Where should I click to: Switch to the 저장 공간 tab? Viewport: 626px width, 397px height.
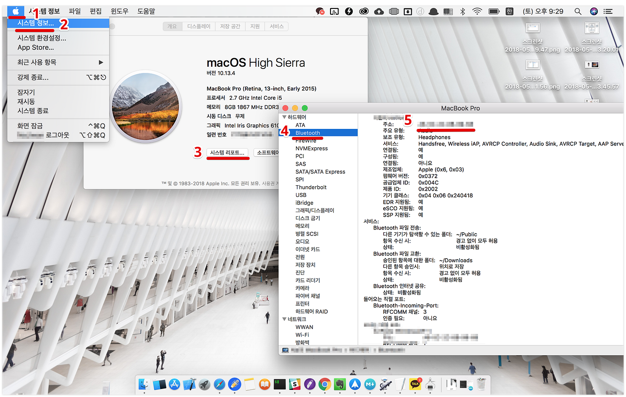[x=230, y=26]
